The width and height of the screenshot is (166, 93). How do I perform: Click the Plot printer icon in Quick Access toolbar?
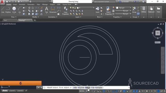[x=19, y=2]
